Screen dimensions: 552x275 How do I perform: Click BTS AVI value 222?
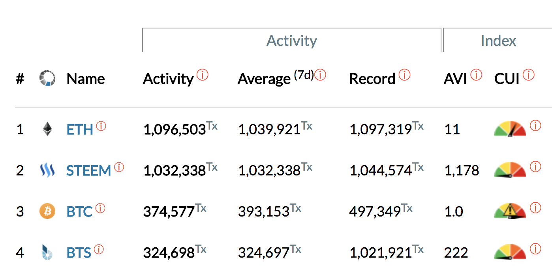click(x=456, y=253)
